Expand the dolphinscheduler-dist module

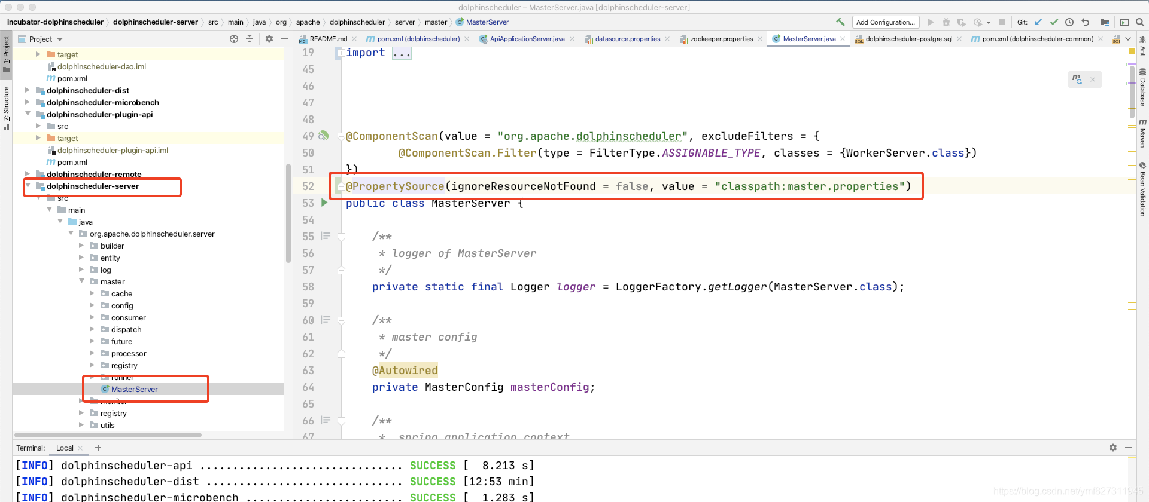coord(27,90)
